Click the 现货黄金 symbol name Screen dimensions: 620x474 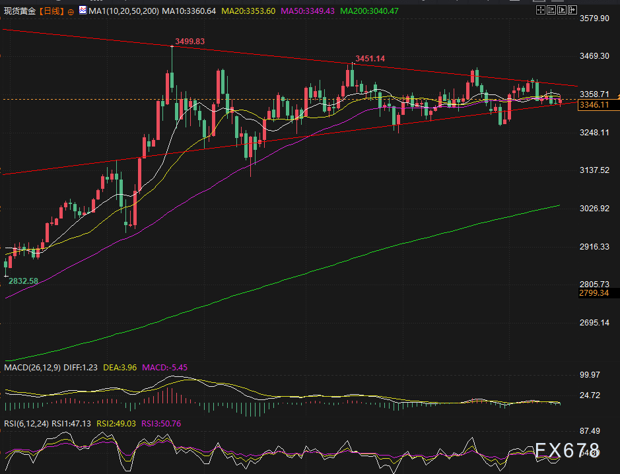(19, 11)
